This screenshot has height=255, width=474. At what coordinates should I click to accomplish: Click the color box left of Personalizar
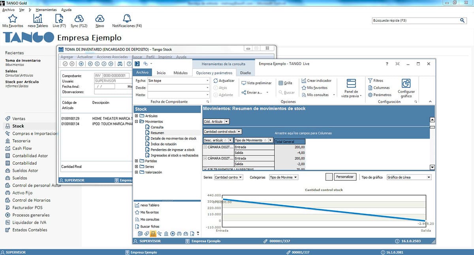pyautogui.click(x=329, y=177)
